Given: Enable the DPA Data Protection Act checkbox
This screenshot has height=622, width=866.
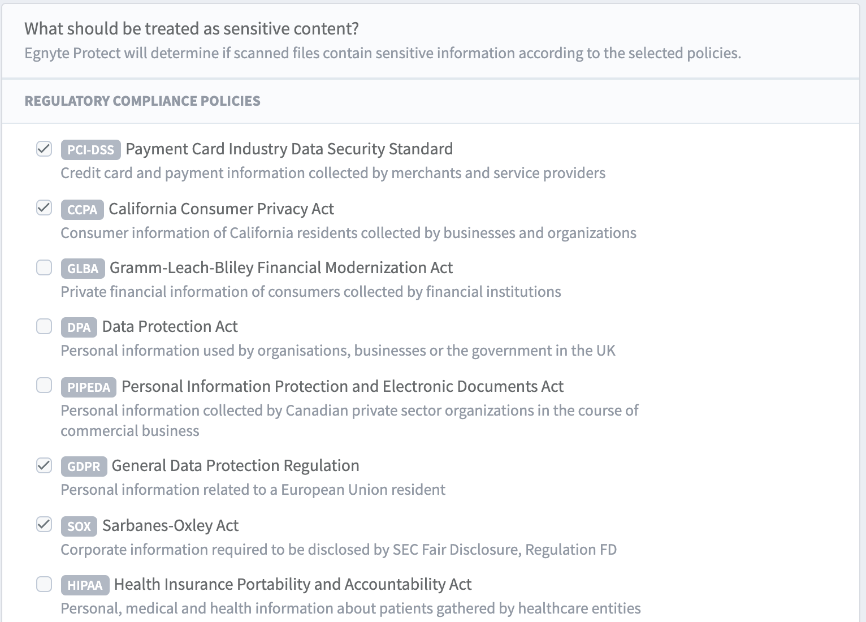Looking at the screenshot, I should [x=44, y=326].
